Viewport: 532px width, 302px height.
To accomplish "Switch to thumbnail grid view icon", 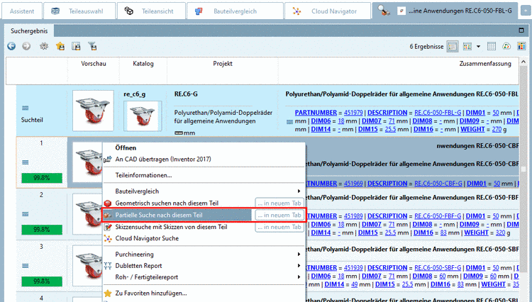I will click(467, 47).
